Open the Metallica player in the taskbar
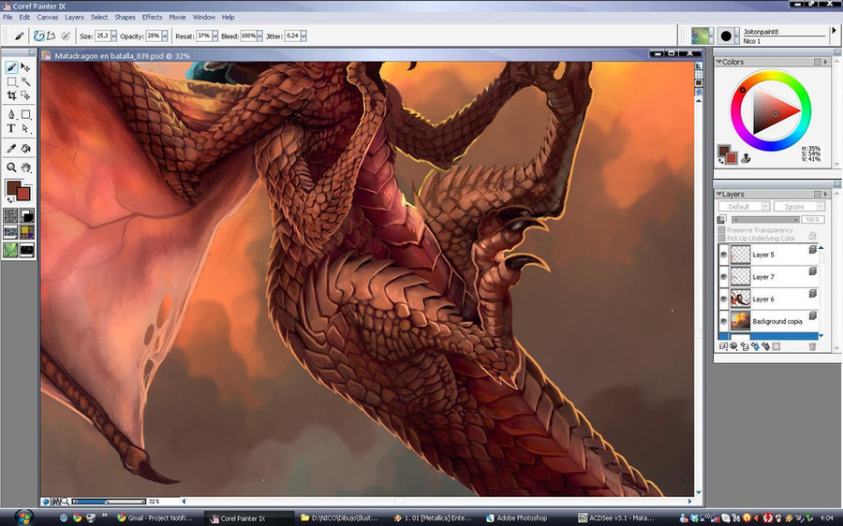 (x=433, y=518)
